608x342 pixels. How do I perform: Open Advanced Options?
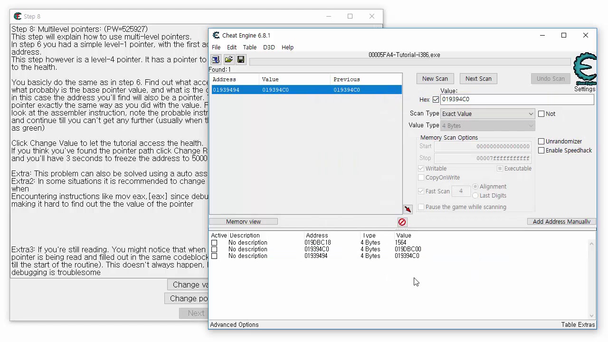234,324
